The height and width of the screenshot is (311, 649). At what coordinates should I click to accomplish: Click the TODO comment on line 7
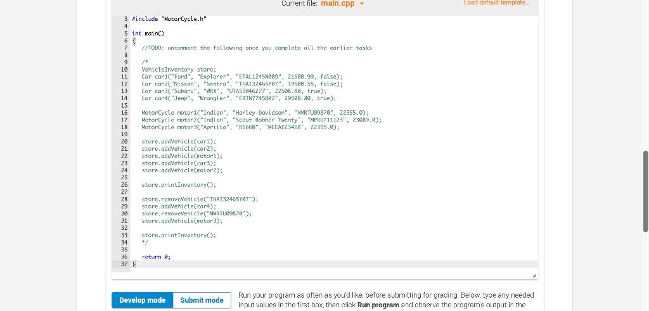pyautogui.click(x=257, y=48)
